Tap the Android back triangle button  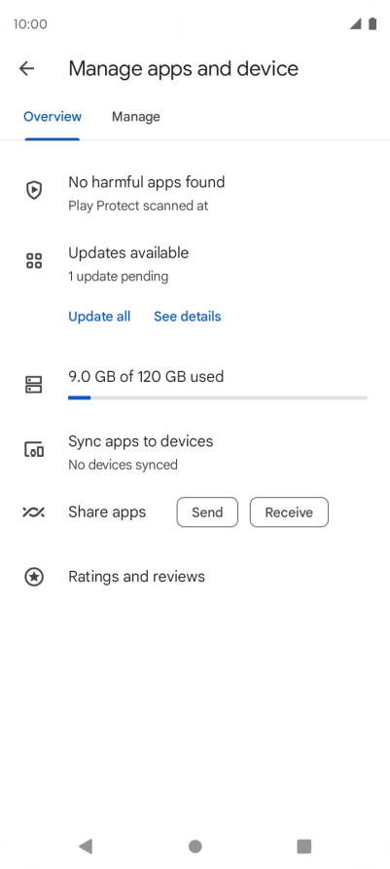click(86, 847)
